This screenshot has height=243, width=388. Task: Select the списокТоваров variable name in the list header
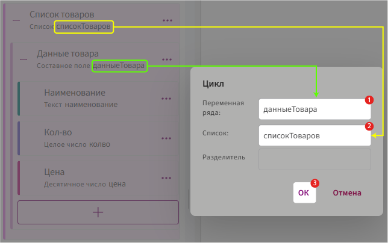pyautogui.click(x=83, y=26)
